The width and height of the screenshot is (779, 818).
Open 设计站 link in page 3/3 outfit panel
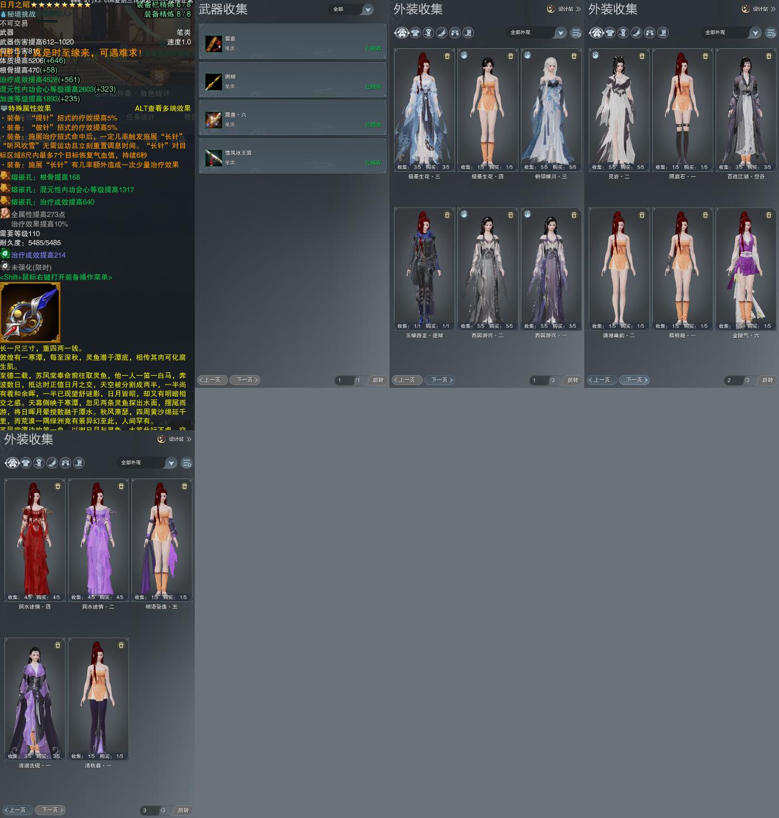[174, 439]
